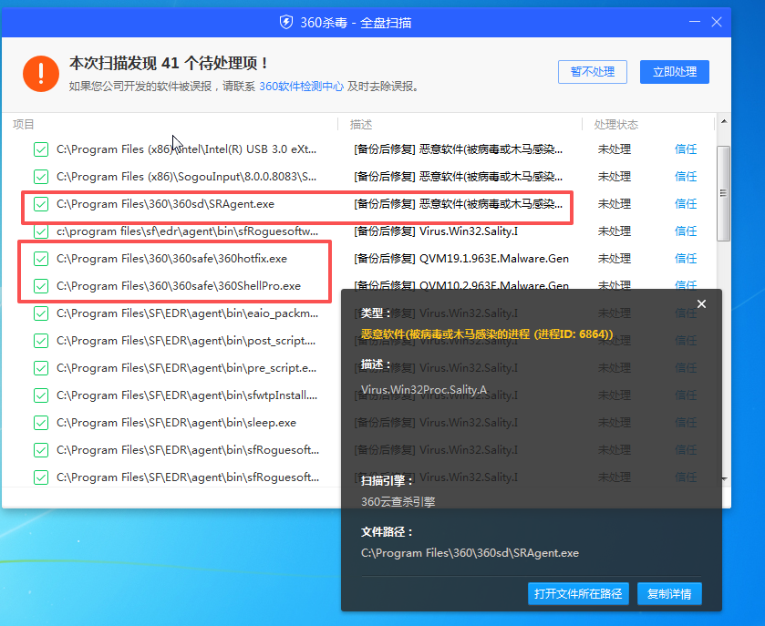765x626 pixels.
Task: Close the 360 antivirus scan window
Action: click(x=717, y=21)
